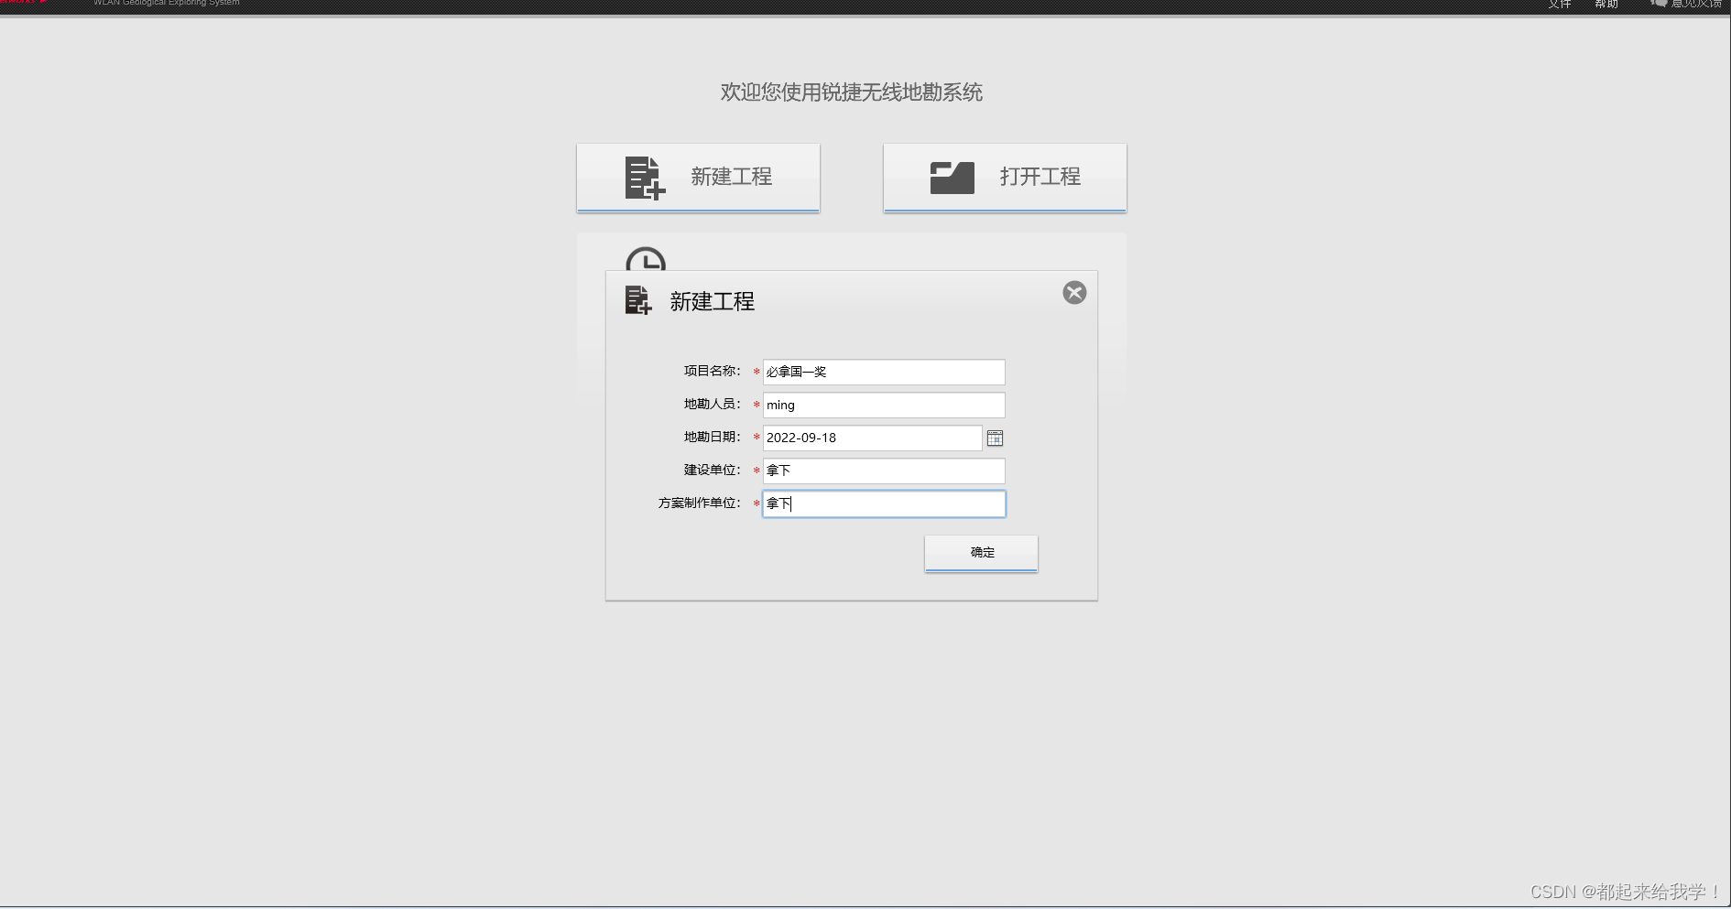
Task: Open the 文件 menu in top bar
Action: pos(1560,5)
